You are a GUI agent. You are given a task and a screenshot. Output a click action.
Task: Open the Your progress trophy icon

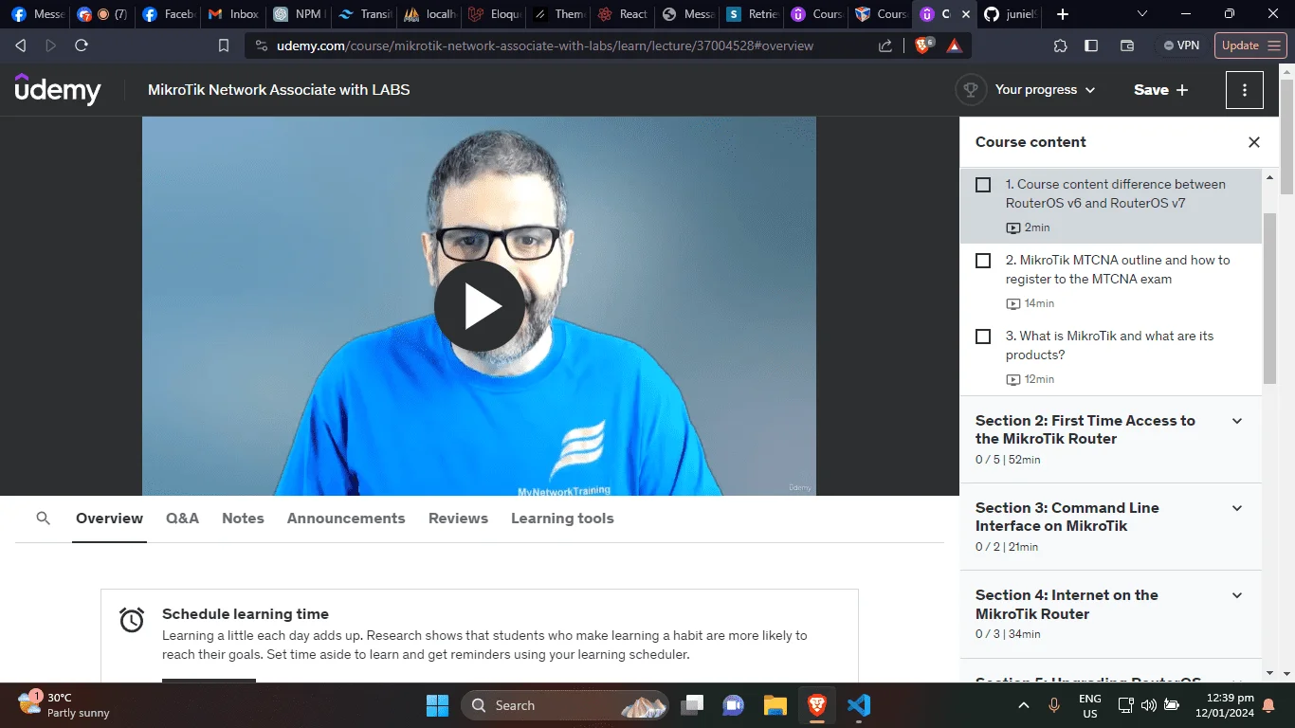(970, 90)
